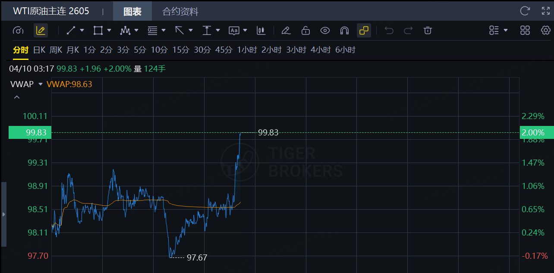Select the 日K timeframe
The width and height of the screenshot is (554, 273).
point(39,50)
